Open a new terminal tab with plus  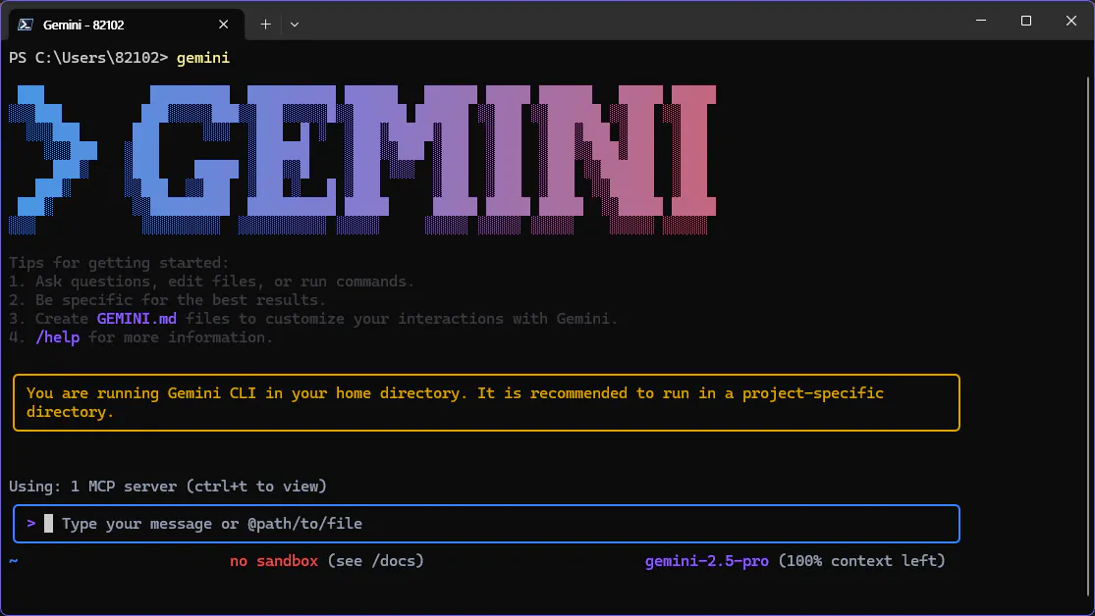tap(265, 25)
